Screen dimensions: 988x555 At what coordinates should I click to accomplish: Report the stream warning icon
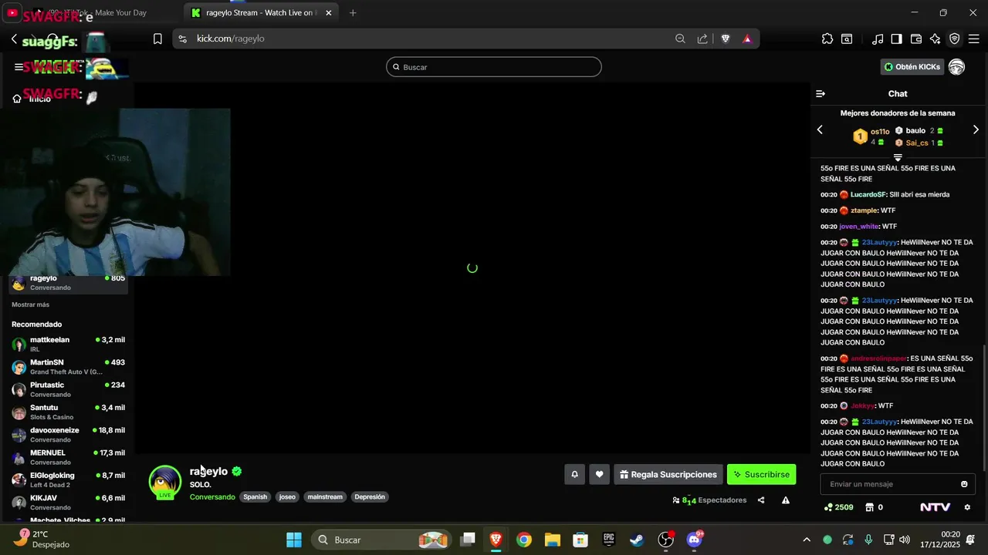pyautogui.click(x=786, y=500)
